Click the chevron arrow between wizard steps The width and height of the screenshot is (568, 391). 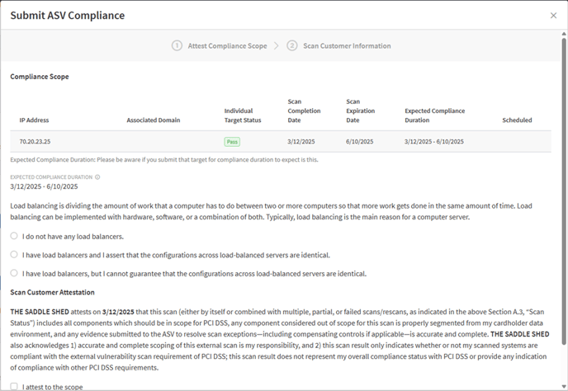click(x=277, y=46)
